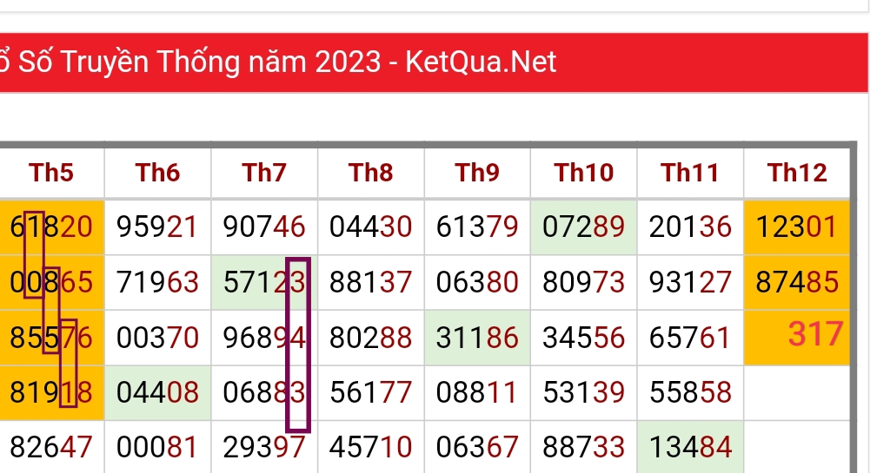
Task: Click number 81918 in orange cell
Action: pyautogui.click(x=51, y=392)
